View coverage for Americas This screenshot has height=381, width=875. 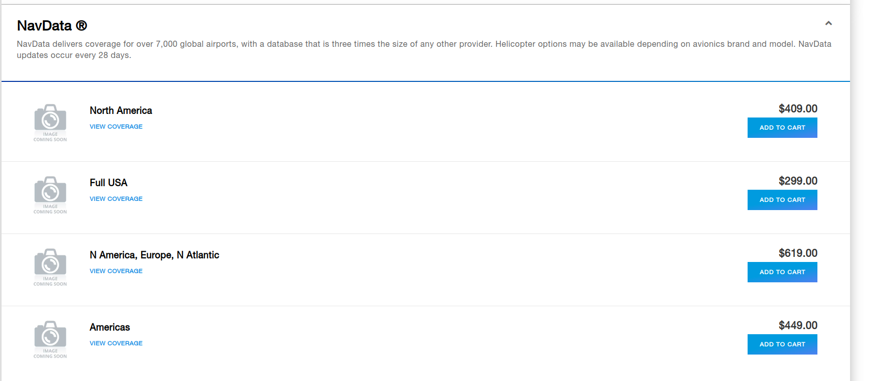coord(116,343)
